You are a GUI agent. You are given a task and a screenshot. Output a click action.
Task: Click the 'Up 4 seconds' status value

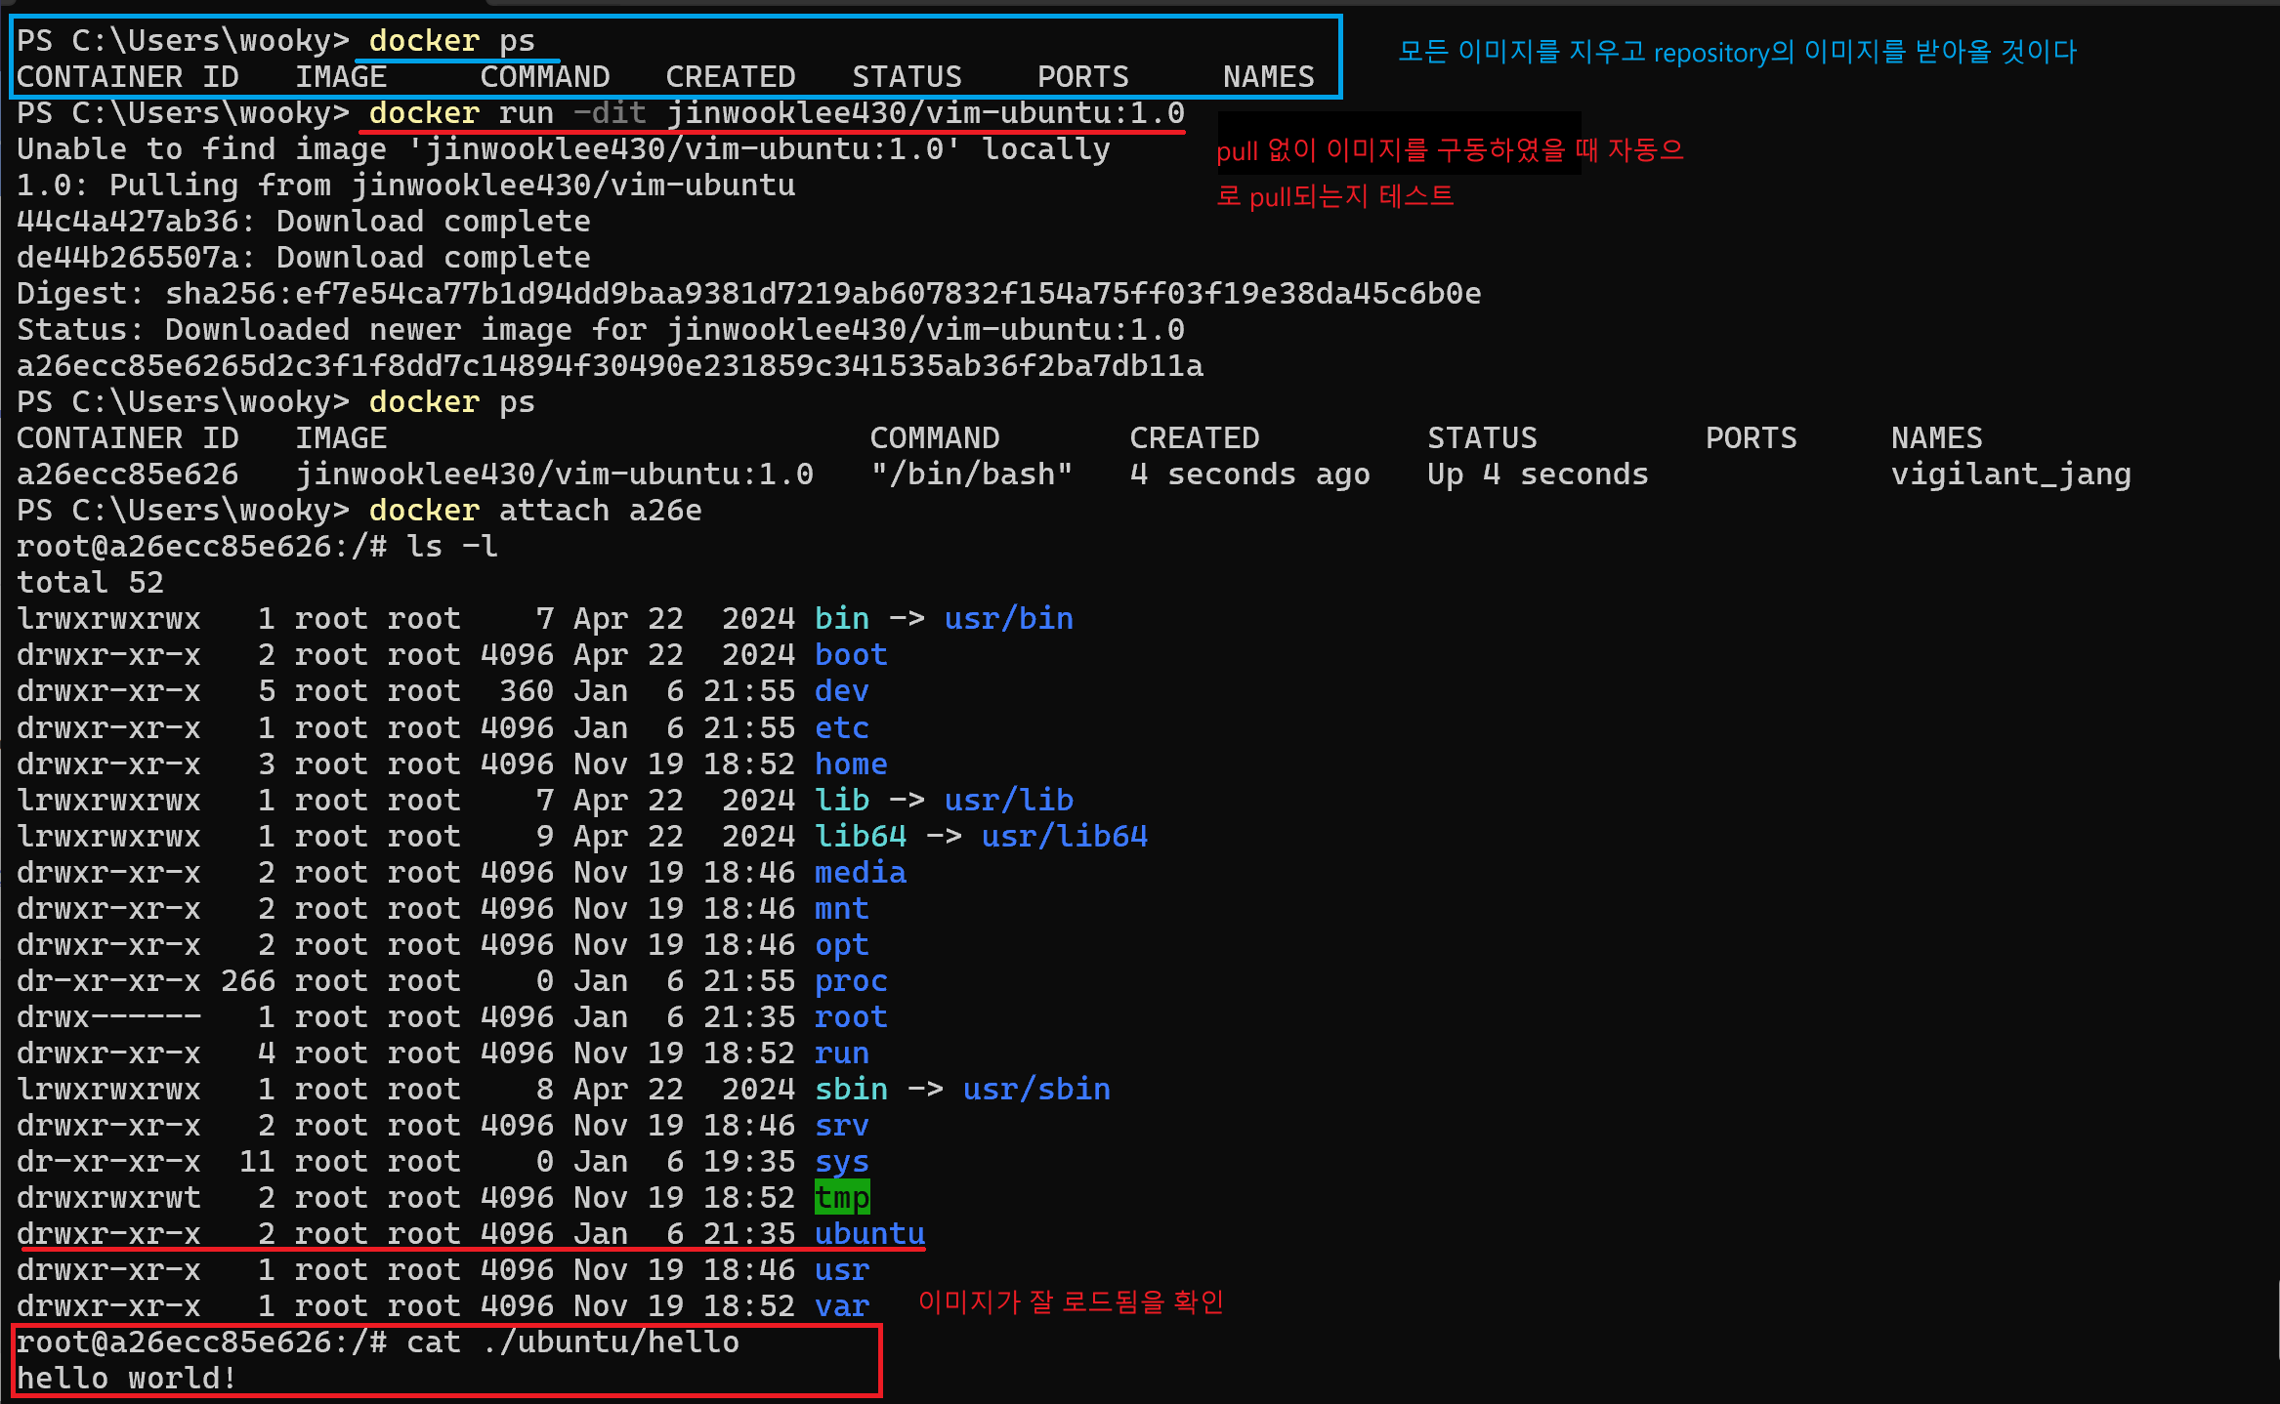pyautogui.click(x=1537, y=475)
